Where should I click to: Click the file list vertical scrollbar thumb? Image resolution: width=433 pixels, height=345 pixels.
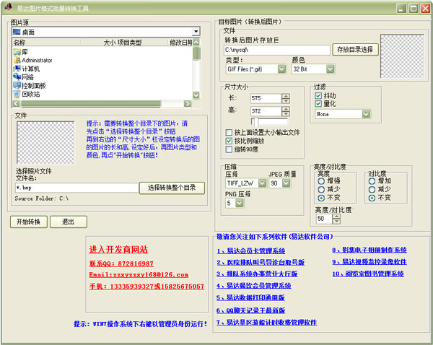196,53
